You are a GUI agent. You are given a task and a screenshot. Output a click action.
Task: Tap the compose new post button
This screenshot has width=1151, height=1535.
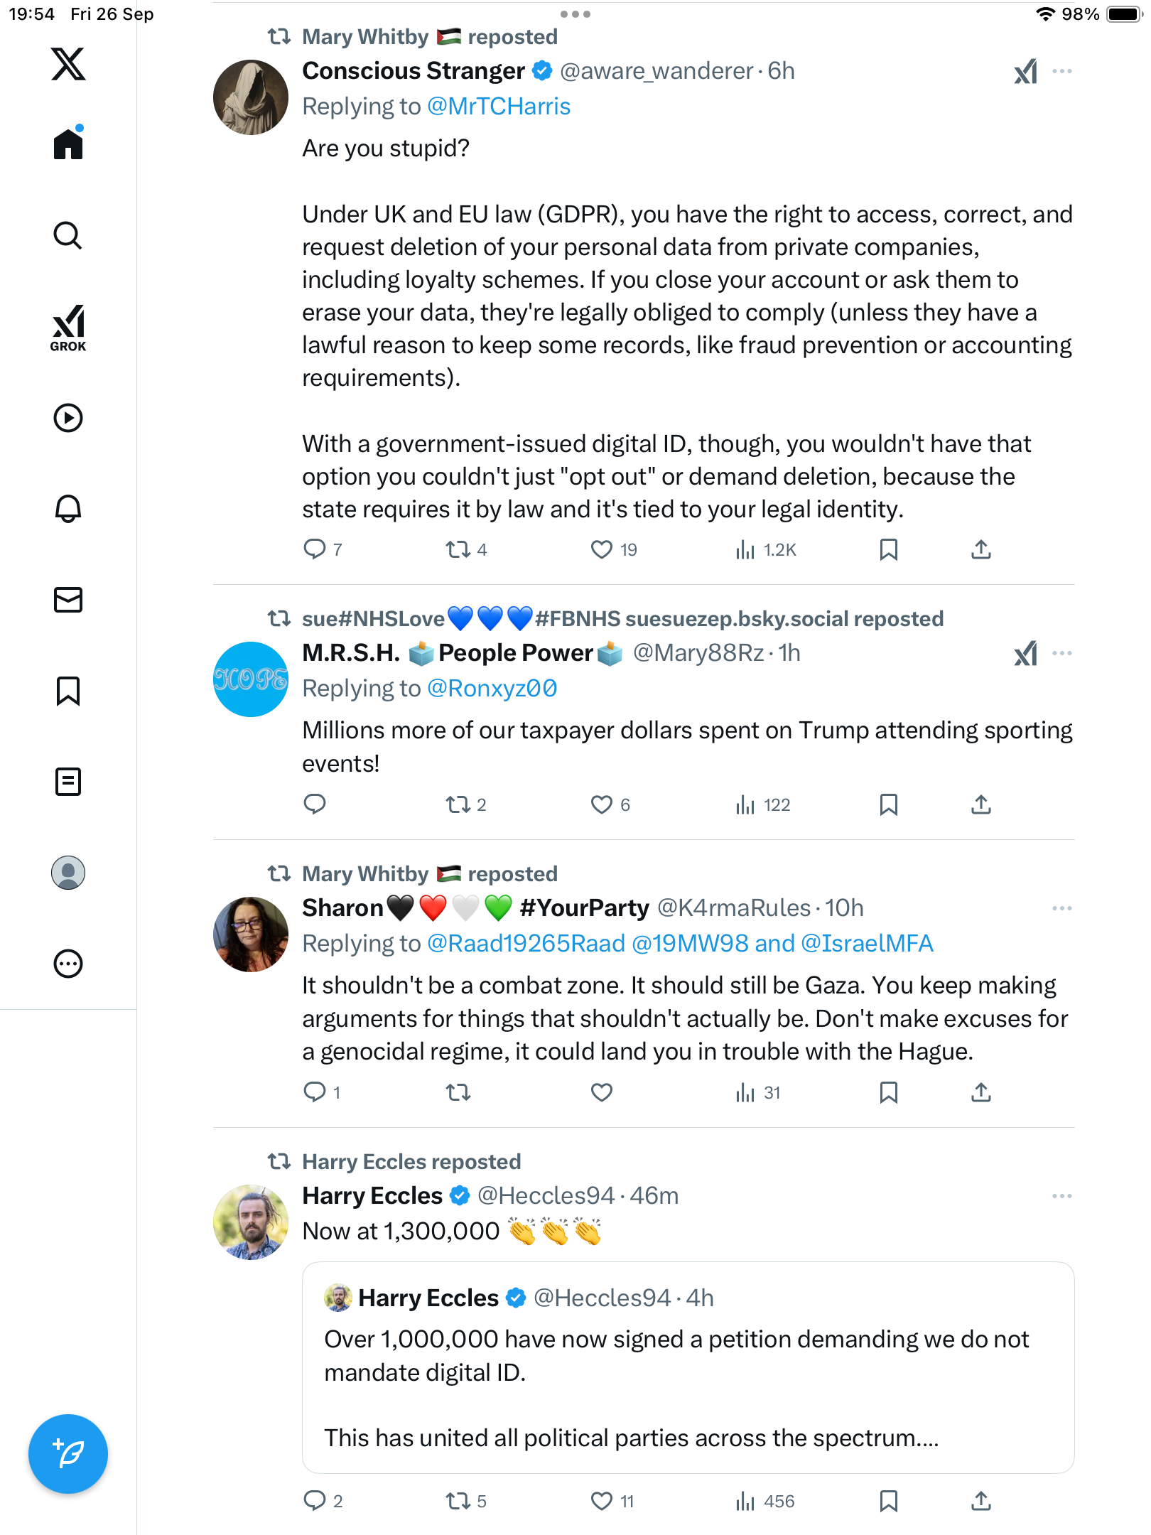[68, 1454]
